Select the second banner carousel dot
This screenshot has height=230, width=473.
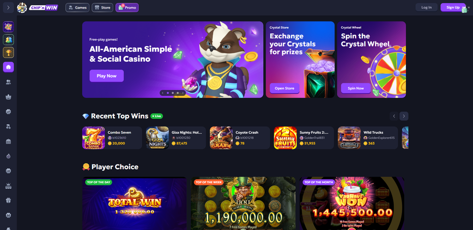click(172, 93)
